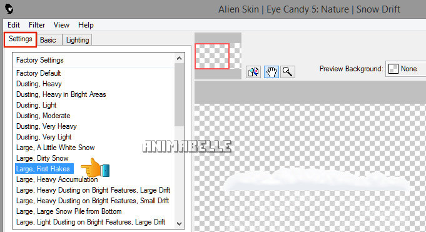Screen dimensions: 426x232
Task: Open the Edit menu
Action: coord(14,25)
